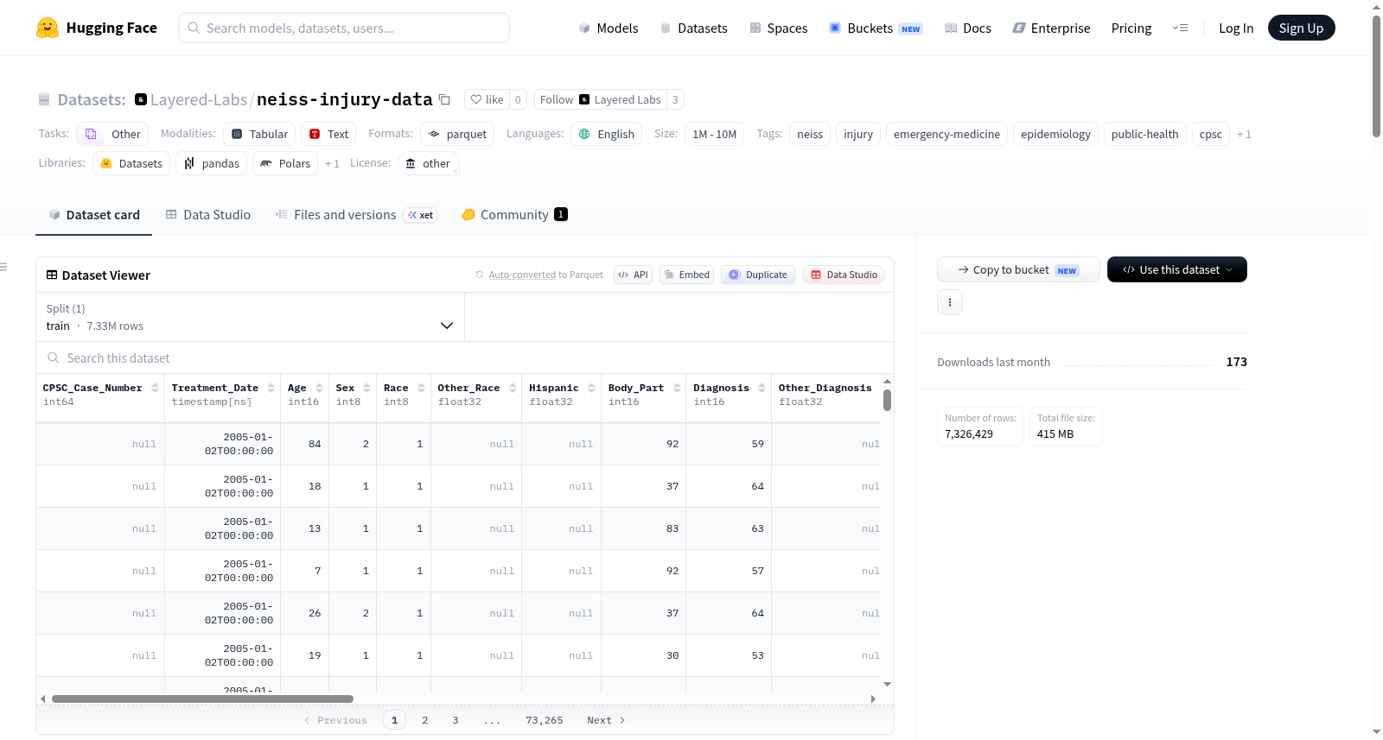This screenshot has width=1383, height=740.
Task: Go to Next page of rows
Action: coord(606,720)
